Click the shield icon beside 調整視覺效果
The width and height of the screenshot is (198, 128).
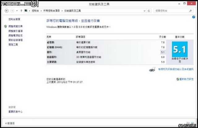pos(6,26)
